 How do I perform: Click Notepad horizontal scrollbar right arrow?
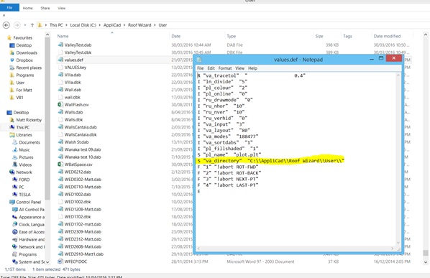pyautogui.click(x=393, y=249)
